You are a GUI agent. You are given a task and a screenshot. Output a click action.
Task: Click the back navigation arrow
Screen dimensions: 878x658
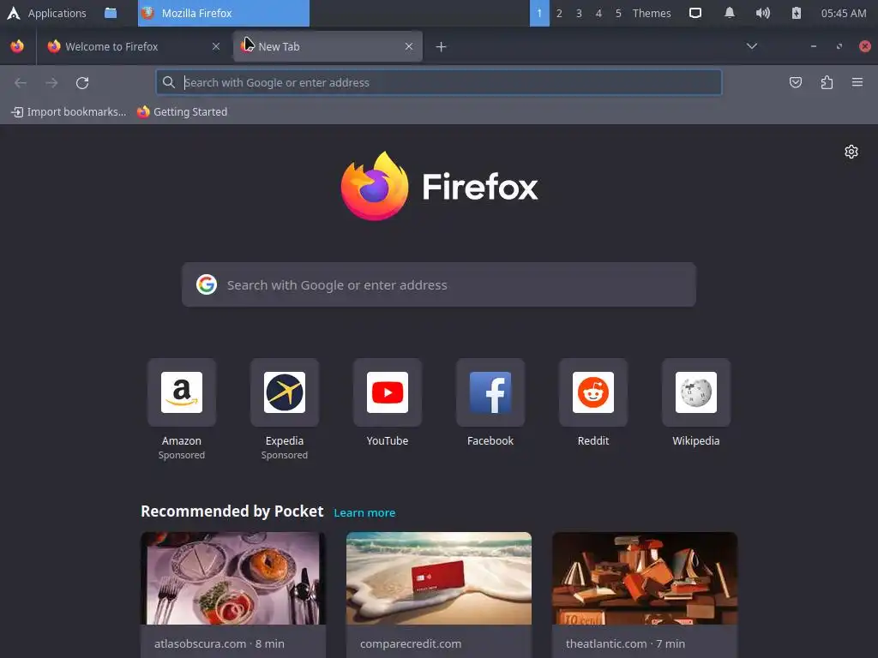21,83
